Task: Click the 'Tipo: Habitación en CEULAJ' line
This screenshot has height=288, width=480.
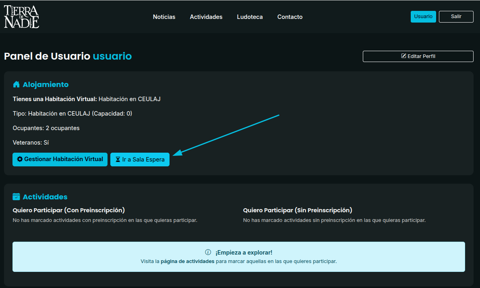Action: [72, 114]
